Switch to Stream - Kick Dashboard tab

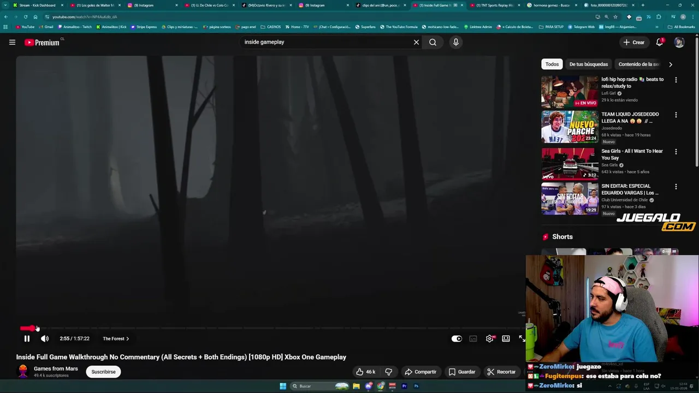[37, 5]
